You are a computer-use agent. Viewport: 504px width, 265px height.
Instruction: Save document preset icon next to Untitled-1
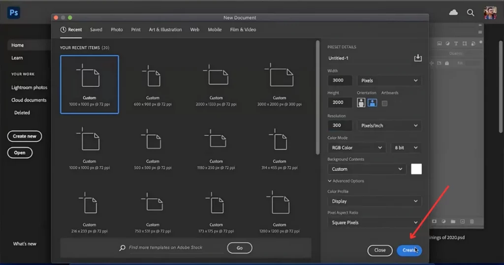click(418, 58)
